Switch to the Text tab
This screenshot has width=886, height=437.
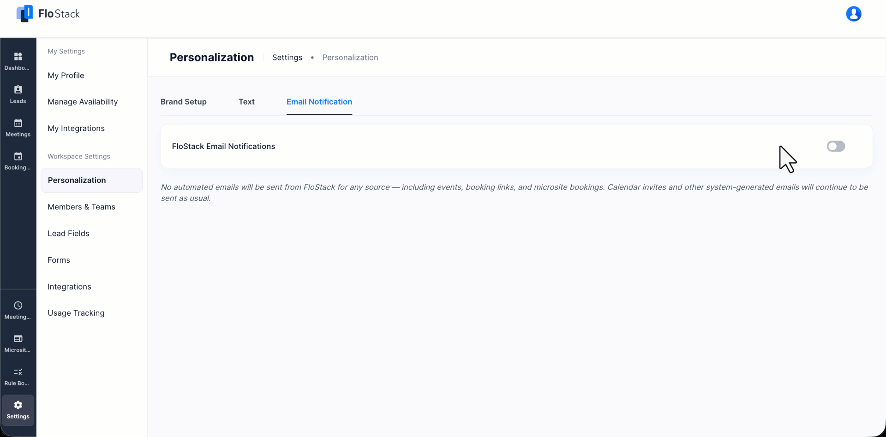(246, 102)
